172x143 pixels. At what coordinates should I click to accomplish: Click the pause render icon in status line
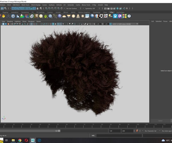pos(127,8)
